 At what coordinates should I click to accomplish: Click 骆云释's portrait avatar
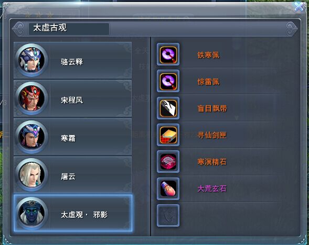[31, 60]
